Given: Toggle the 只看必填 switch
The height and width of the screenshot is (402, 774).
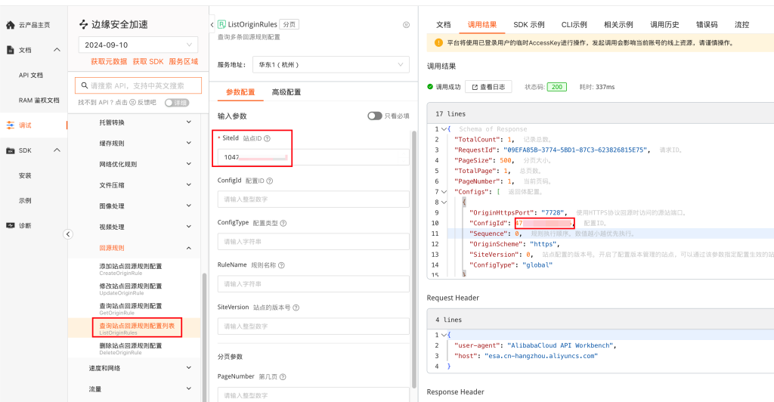Looking at the screenshot, I should [x=375, y=116].
